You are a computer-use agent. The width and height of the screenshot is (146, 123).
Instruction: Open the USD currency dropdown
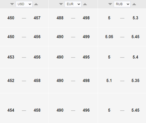click(x=24, y=4)
